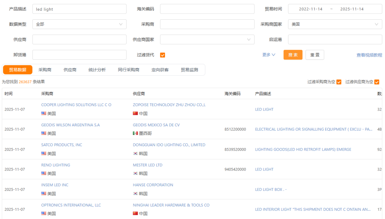Open supplier HANSE CORPORATION
Screen dimensions: 385x219
click(153, 185)
